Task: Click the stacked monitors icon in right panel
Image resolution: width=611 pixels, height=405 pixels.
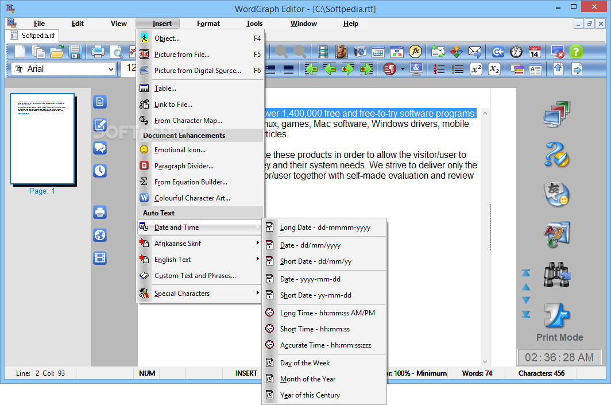Action: pos(557,113)
